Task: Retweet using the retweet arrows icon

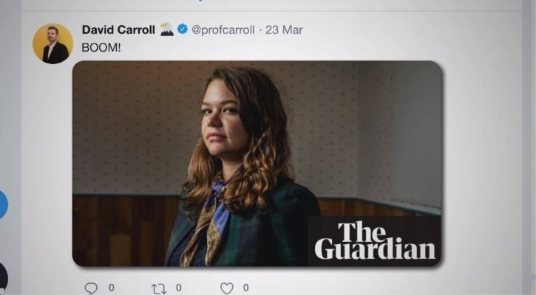Action: 159,289
